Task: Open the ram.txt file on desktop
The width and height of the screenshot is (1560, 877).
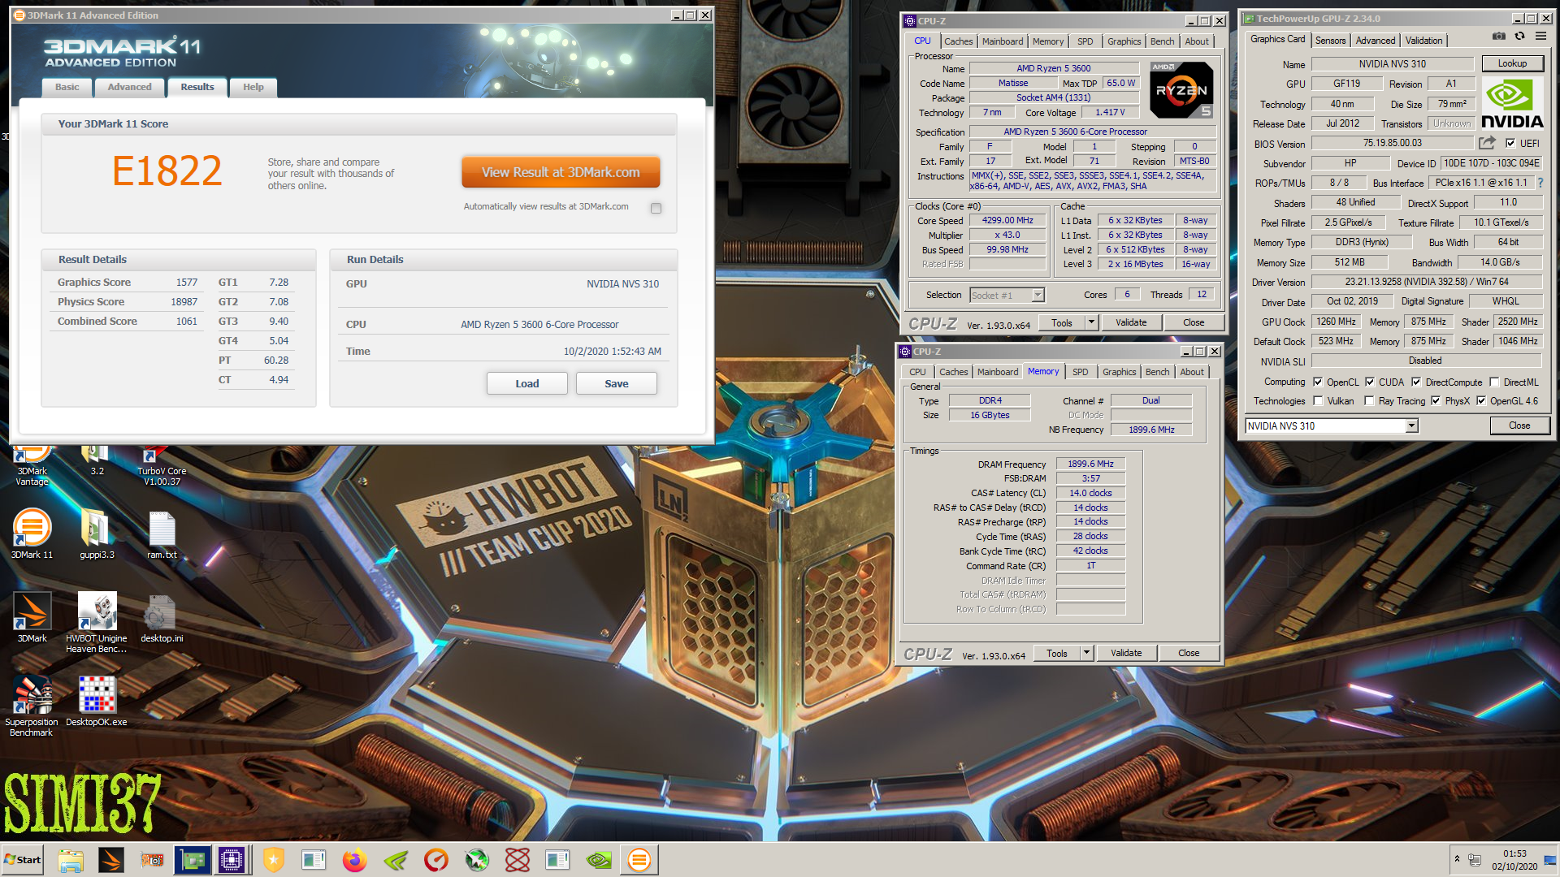Action: (162, 534)
